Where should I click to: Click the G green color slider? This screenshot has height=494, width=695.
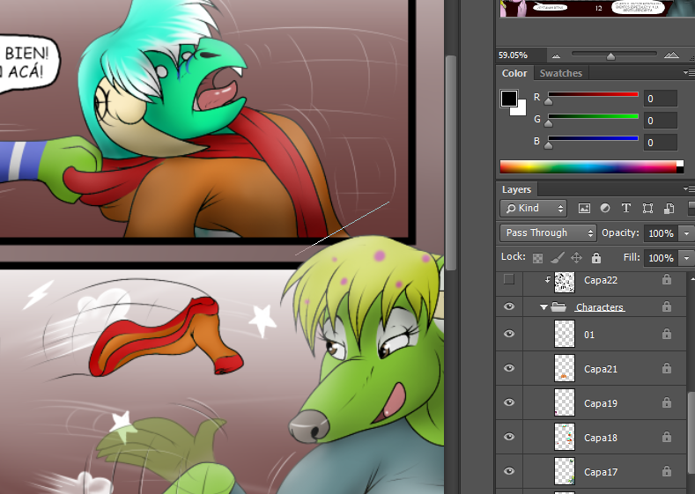coord(593,116)
